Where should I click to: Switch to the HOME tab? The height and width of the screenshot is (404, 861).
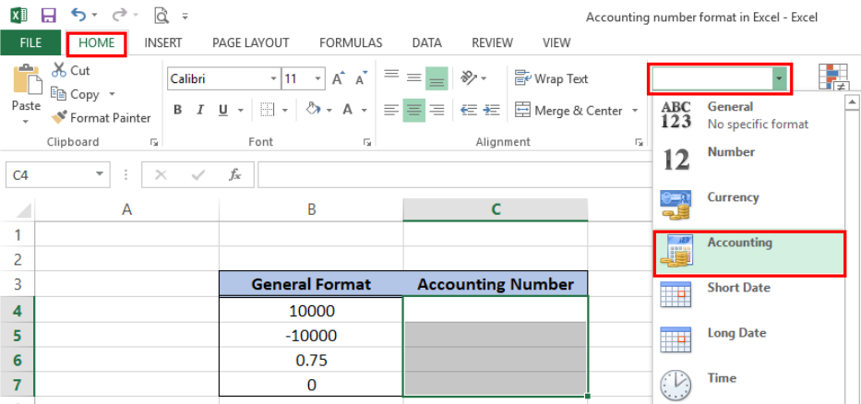[x=97, y=42]
